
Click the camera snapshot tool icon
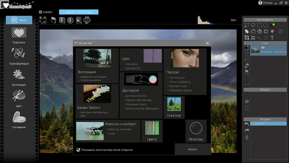253,31
